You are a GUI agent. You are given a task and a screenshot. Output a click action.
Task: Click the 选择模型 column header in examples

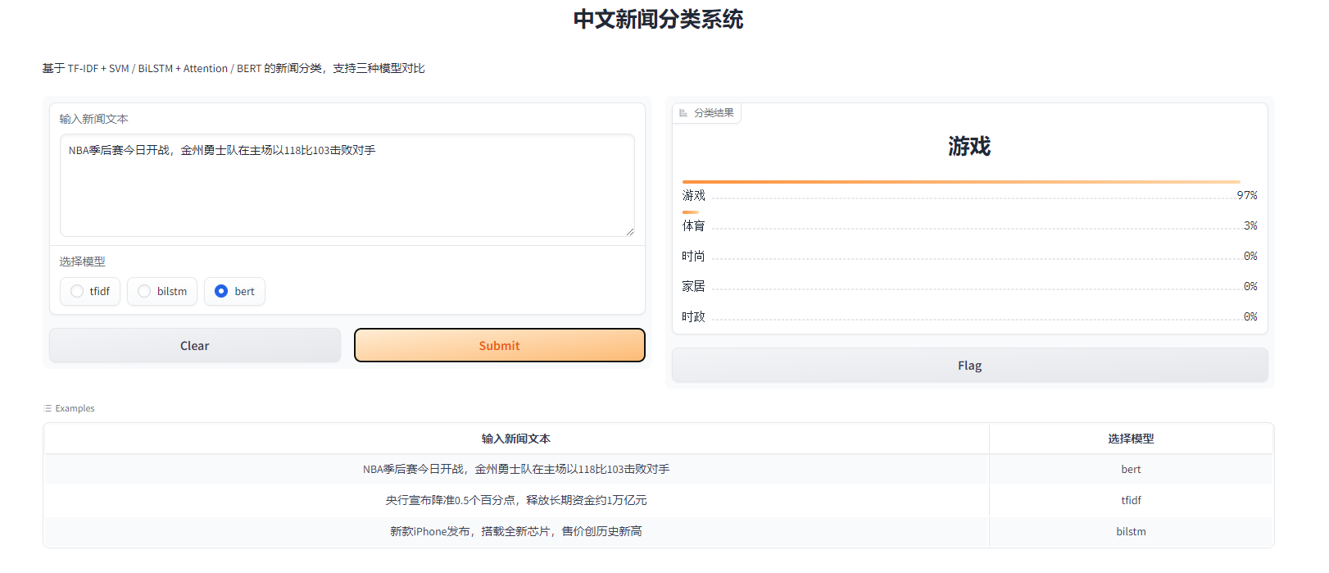point(1131,439)
